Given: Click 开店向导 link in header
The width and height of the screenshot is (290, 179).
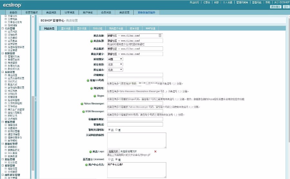Looking at the screenshot, I should coord(194,2).
